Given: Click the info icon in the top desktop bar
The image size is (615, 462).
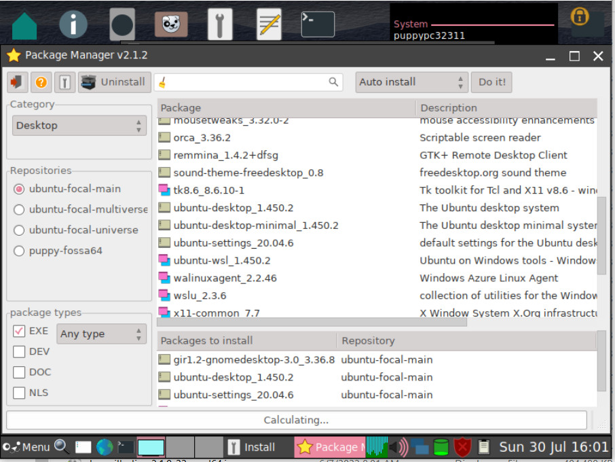Looking at the screenshot, I should (x=73, y=24).
